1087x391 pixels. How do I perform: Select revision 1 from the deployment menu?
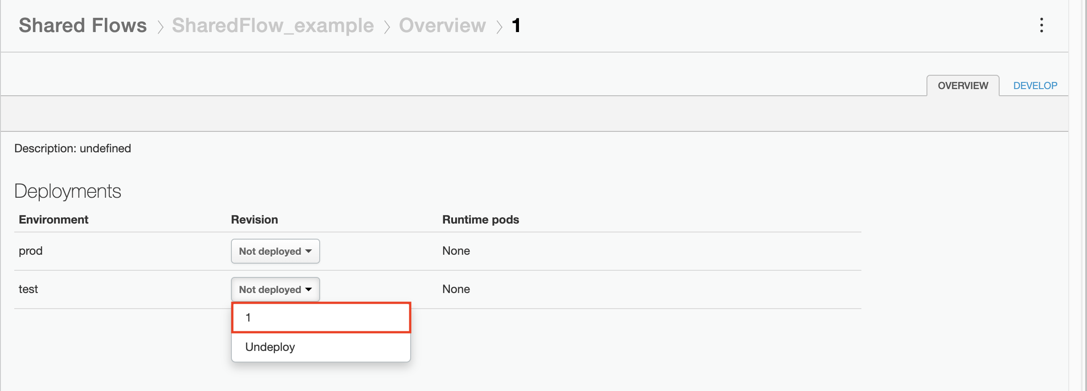[320, 317]
